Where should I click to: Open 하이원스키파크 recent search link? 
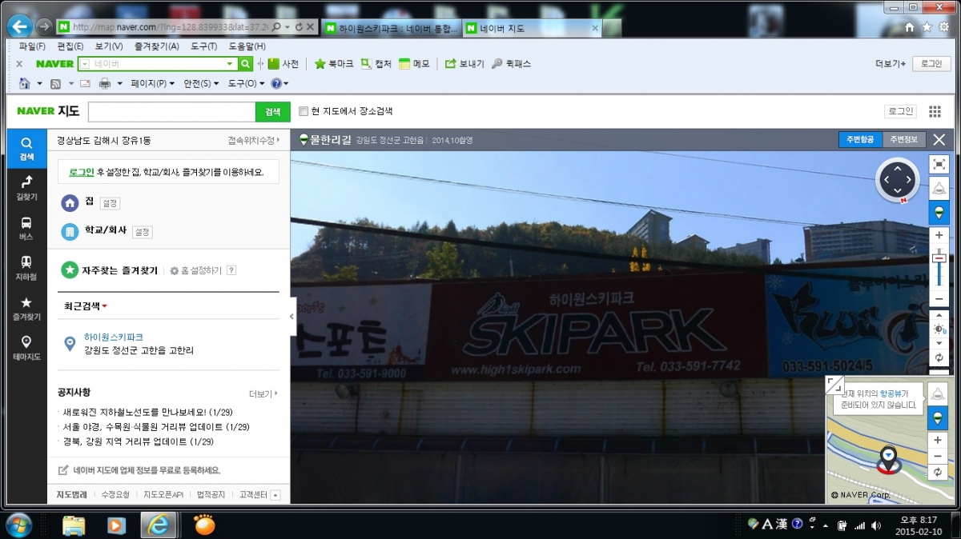pyautogui.click(x=114, y=337)
